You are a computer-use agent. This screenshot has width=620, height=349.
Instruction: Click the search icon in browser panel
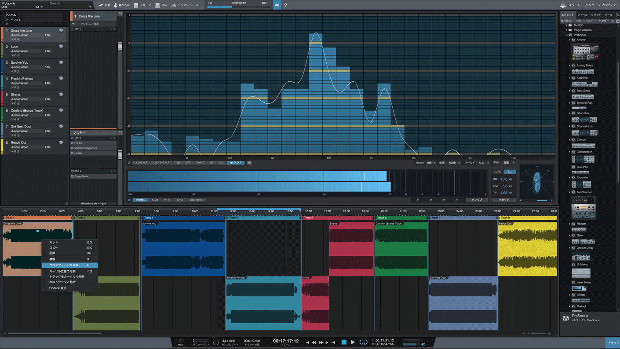point(617,15)
